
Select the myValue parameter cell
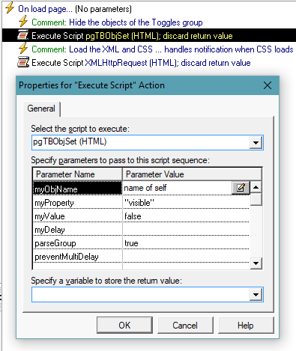(77, 216)
